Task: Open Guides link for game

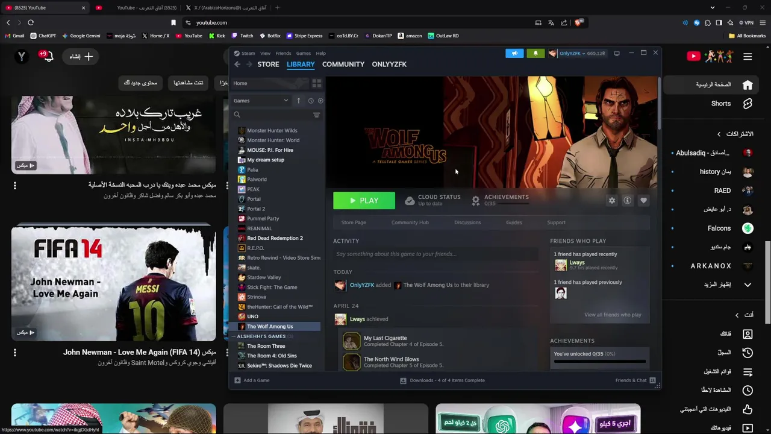Action: [514, 222]
